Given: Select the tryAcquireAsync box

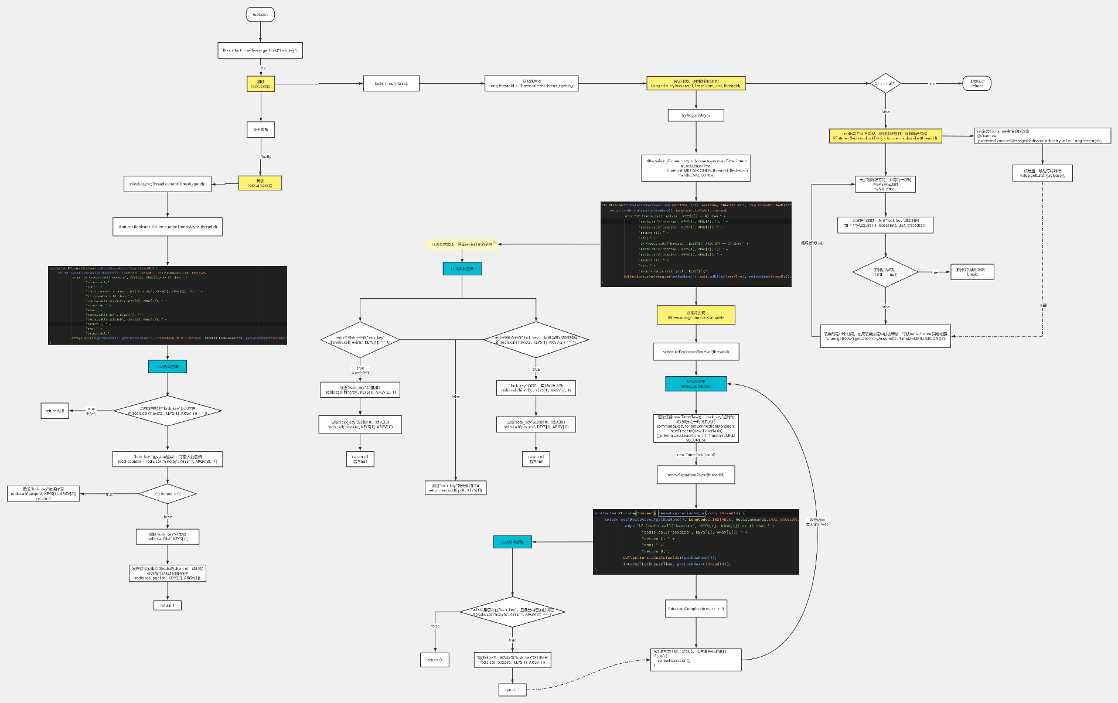Looking at the screenshot, I should [696, 115].
